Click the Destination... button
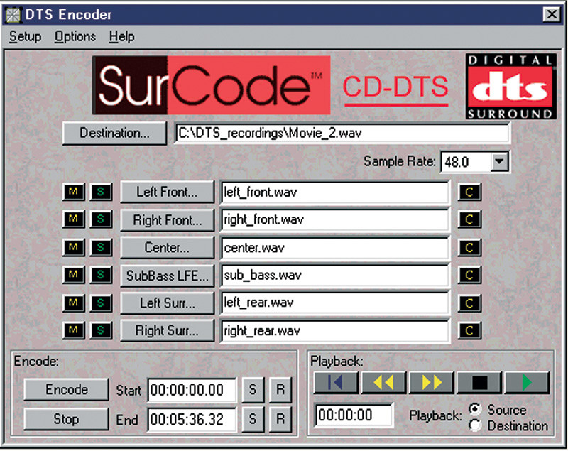Image resolution: width=568 pixels, height=451 pixels. [x=114, y=133]
